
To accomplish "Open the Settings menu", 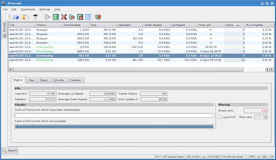I will (45, 9).
